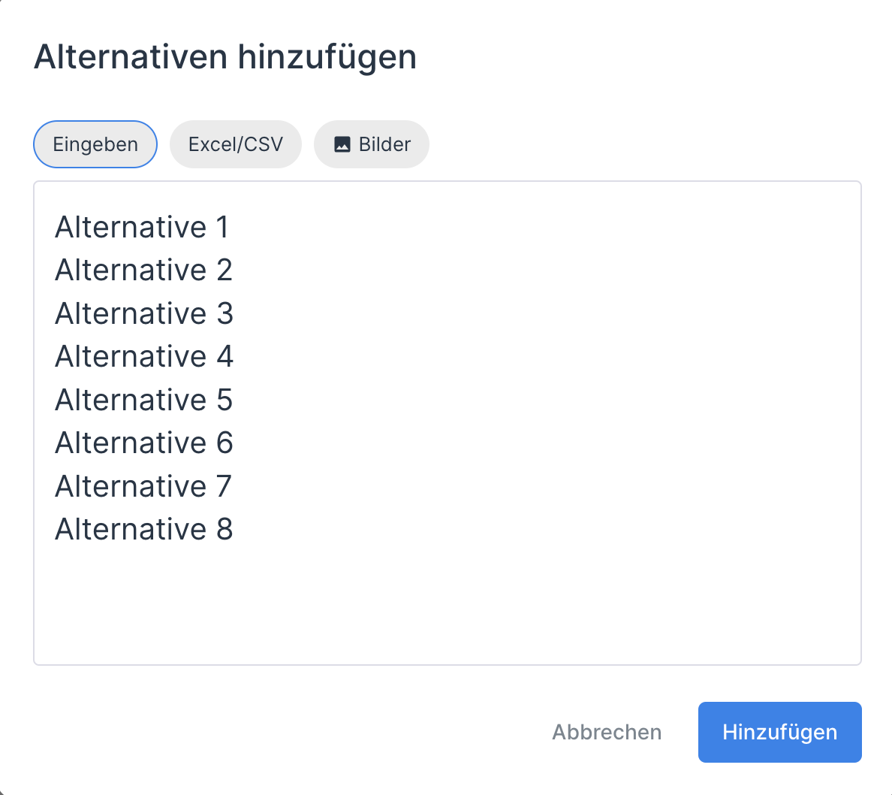Click the "Alternative 4" entry in textarea
This screenshot has height=795, width=892.
pos(143,356)
